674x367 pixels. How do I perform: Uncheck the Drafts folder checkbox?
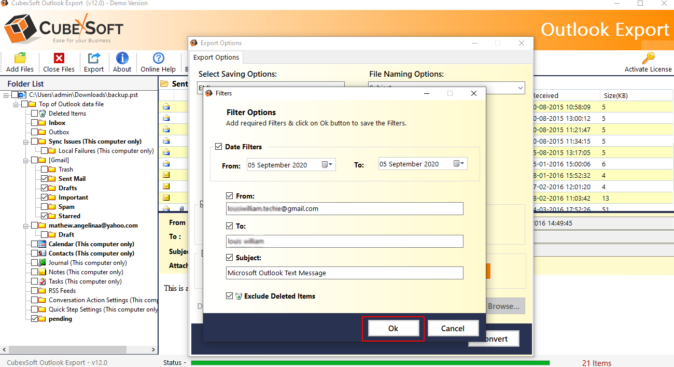pos(45,188)
